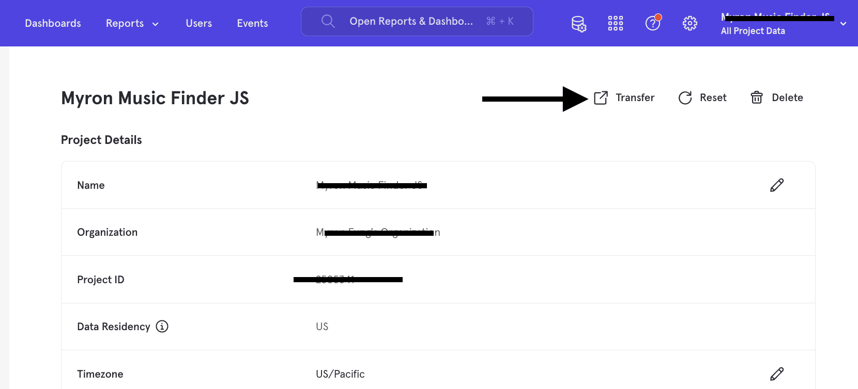Edit the project Name with the pencil icon
The image size is (858, 389).
pyautogui.click(x=777, y=185)
